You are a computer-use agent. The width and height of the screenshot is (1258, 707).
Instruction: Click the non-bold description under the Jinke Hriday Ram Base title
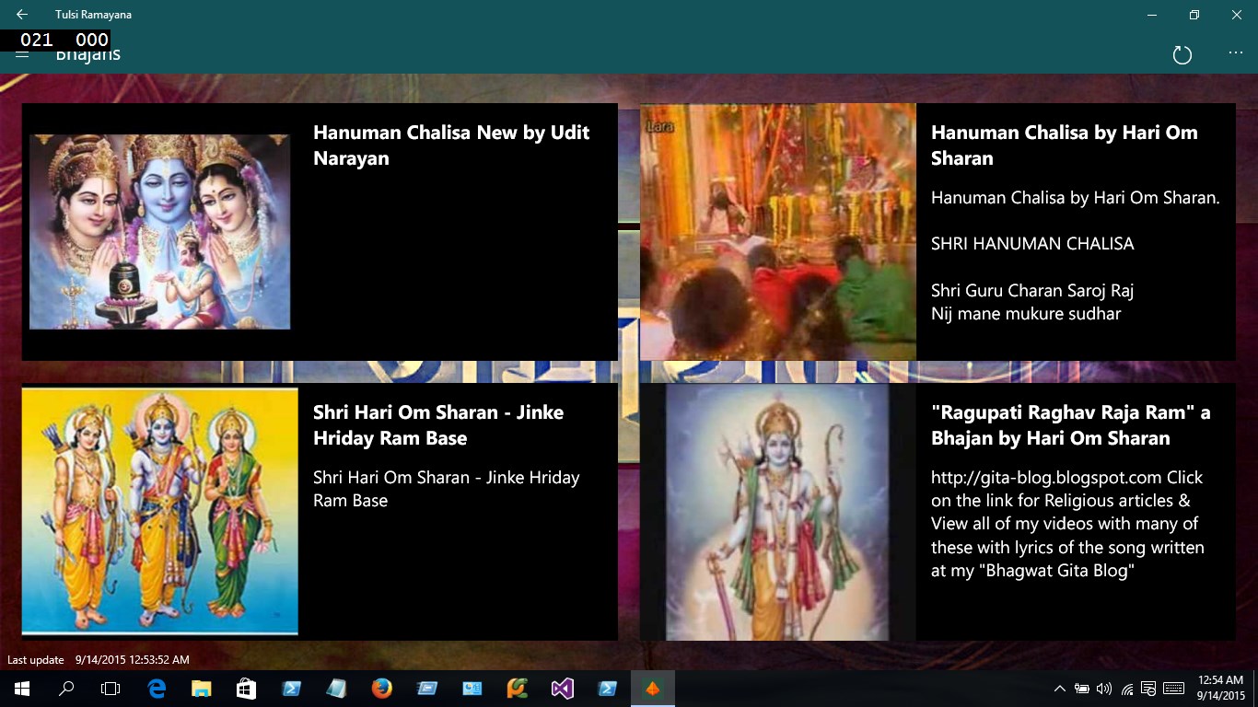(x=447, y=489)
